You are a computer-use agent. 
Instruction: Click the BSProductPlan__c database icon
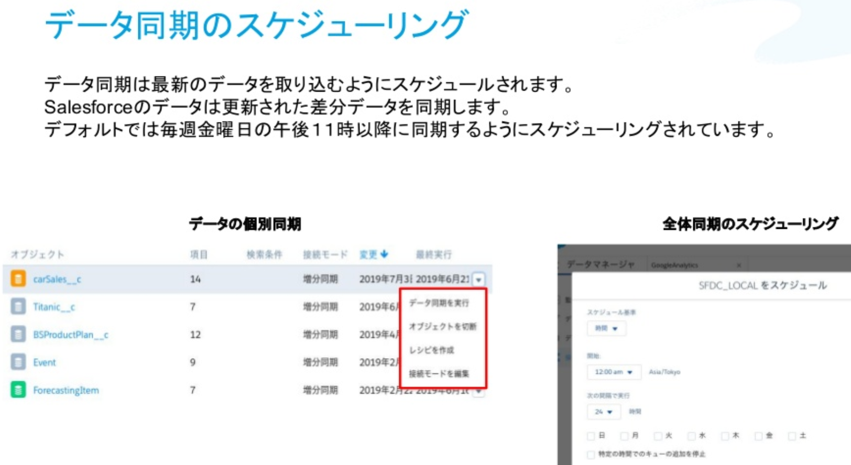[x=18, y=334]
